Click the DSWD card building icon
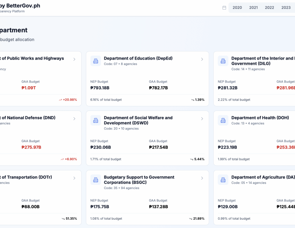The image size is (295, 228). [96, 120]
